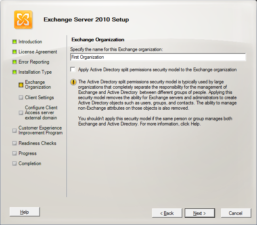Viewport: 257px width, 225px height.
Task: Focus the Exchange organization name field
Action: pyautogui.click(x=158, y=57)
